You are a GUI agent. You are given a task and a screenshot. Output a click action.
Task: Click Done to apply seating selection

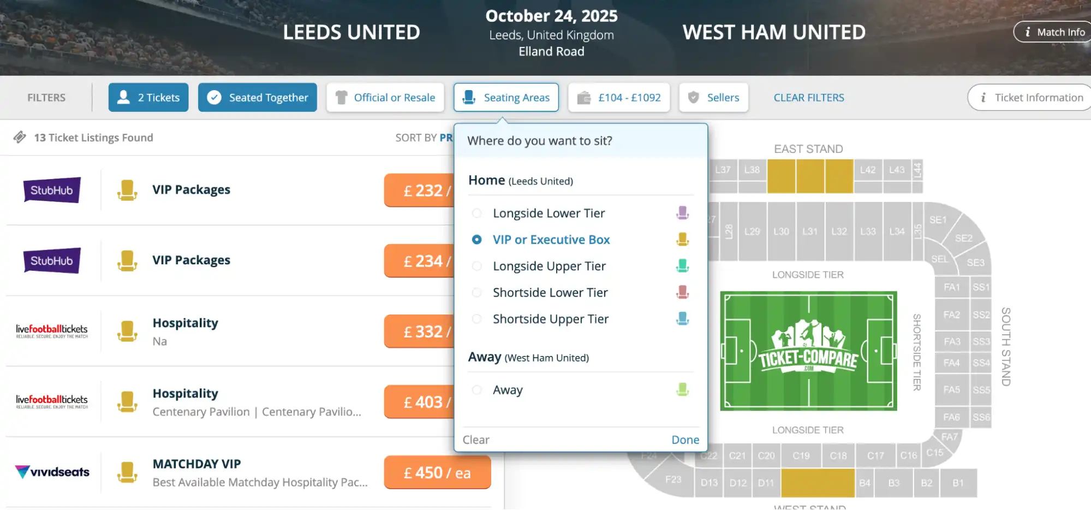pyautogui.click(x=685, y=440)
